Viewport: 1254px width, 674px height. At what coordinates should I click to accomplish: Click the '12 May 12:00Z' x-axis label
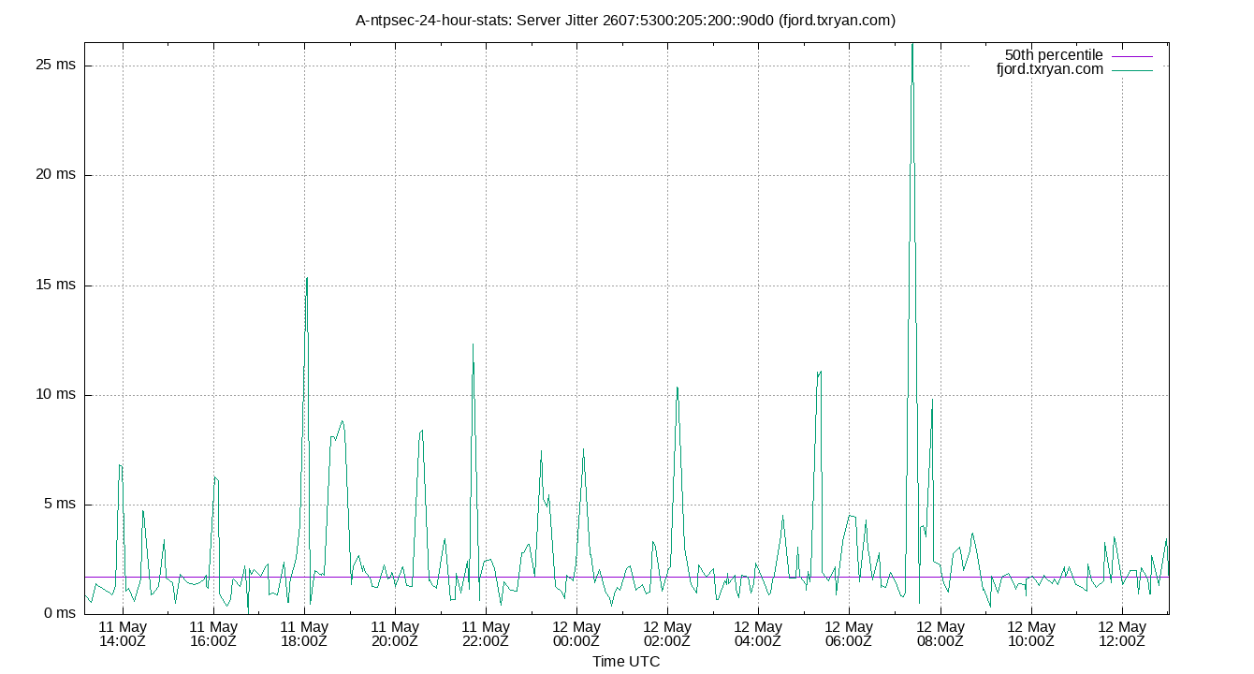click(1122, 634)
